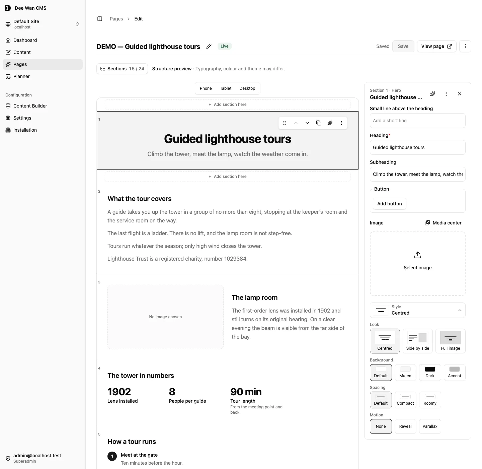
Task: Pick the Accent background swatch
Action: click(x=455, y=373)
